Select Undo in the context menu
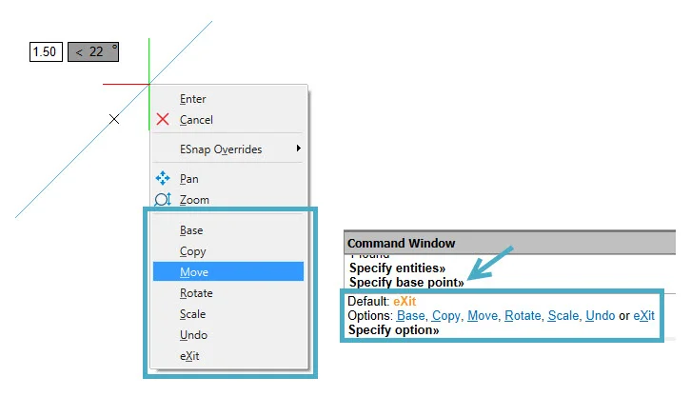This screenshot has height=397, width=691. pyautogui.click(x=193, y=335)
